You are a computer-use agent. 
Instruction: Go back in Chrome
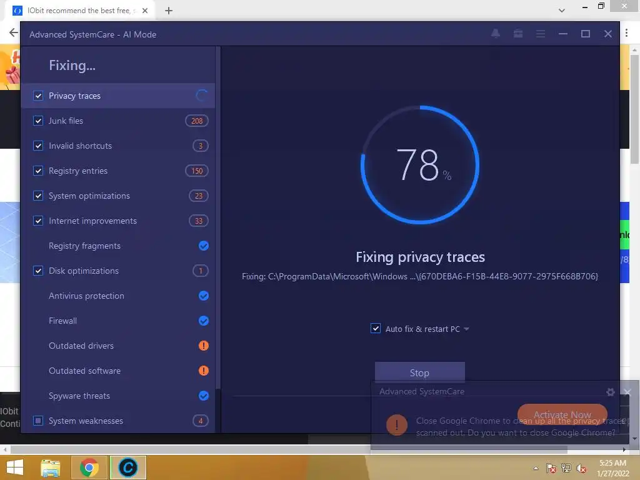point(14,32)
